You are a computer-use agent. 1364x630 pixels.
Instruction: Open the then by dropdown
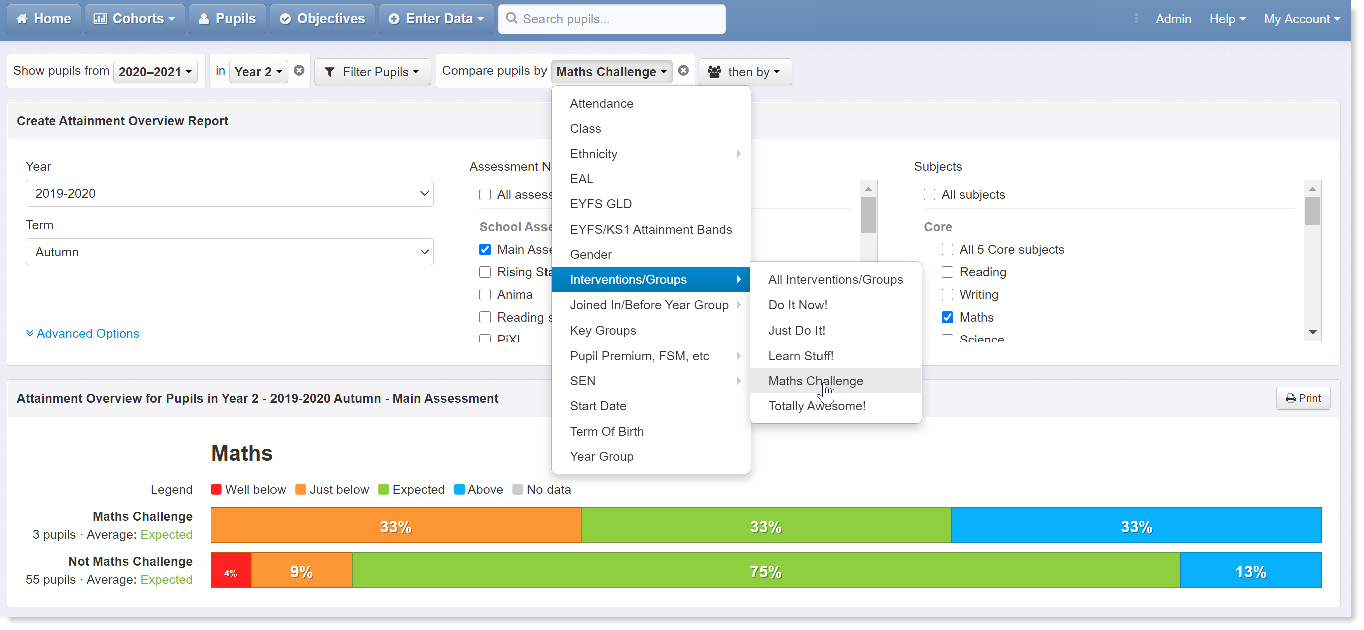(x=745, y=72)
